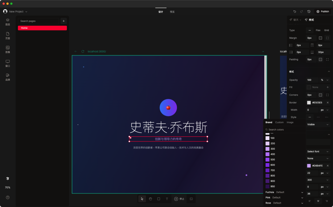Select the pointer cursor tool

coord(142,199)
